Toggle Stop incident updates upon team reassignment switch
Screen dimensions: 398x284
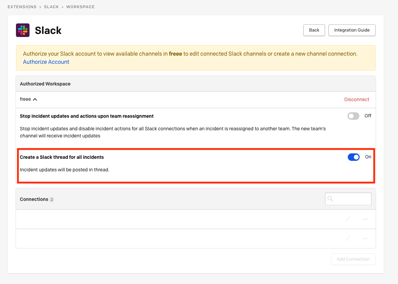pyautogui.click(x=353, y=116)
